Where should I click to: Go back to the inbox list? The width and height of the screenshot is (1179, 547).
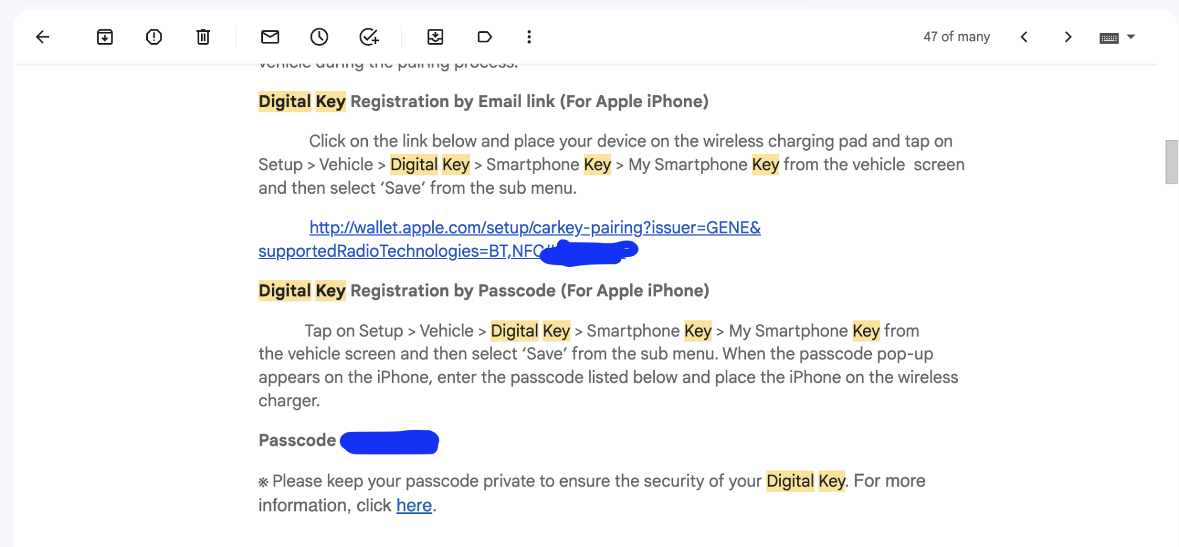coord(42,37)
